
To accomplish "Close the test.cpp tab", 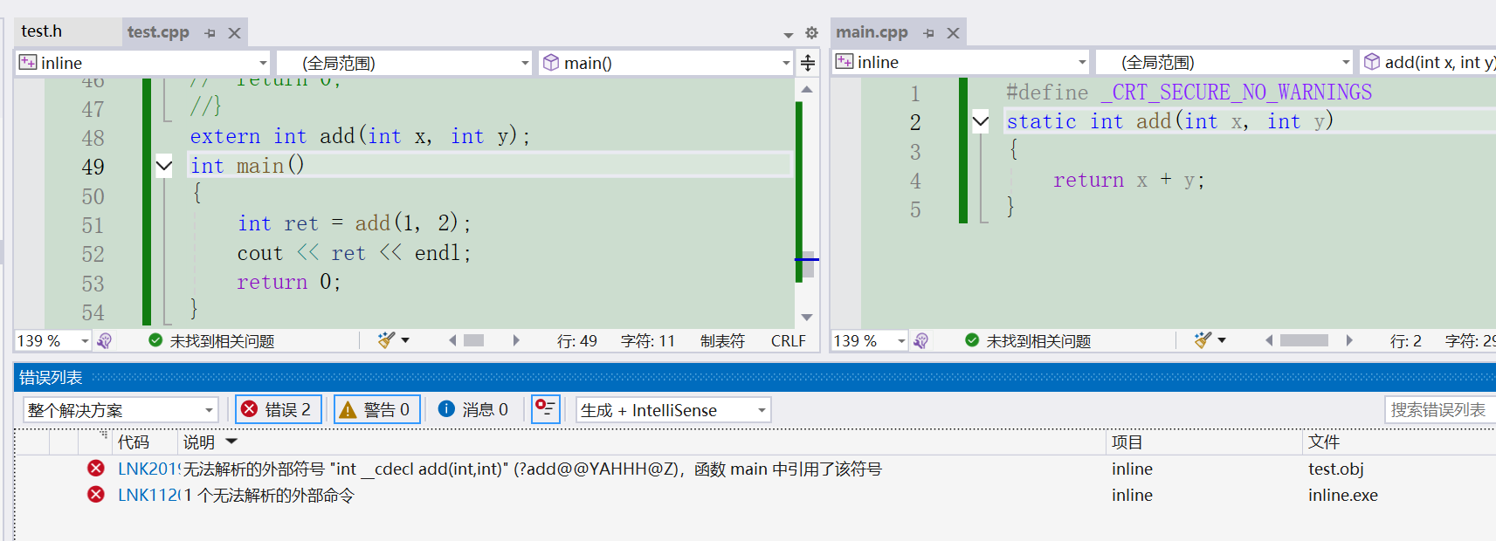I will [234, 33].
